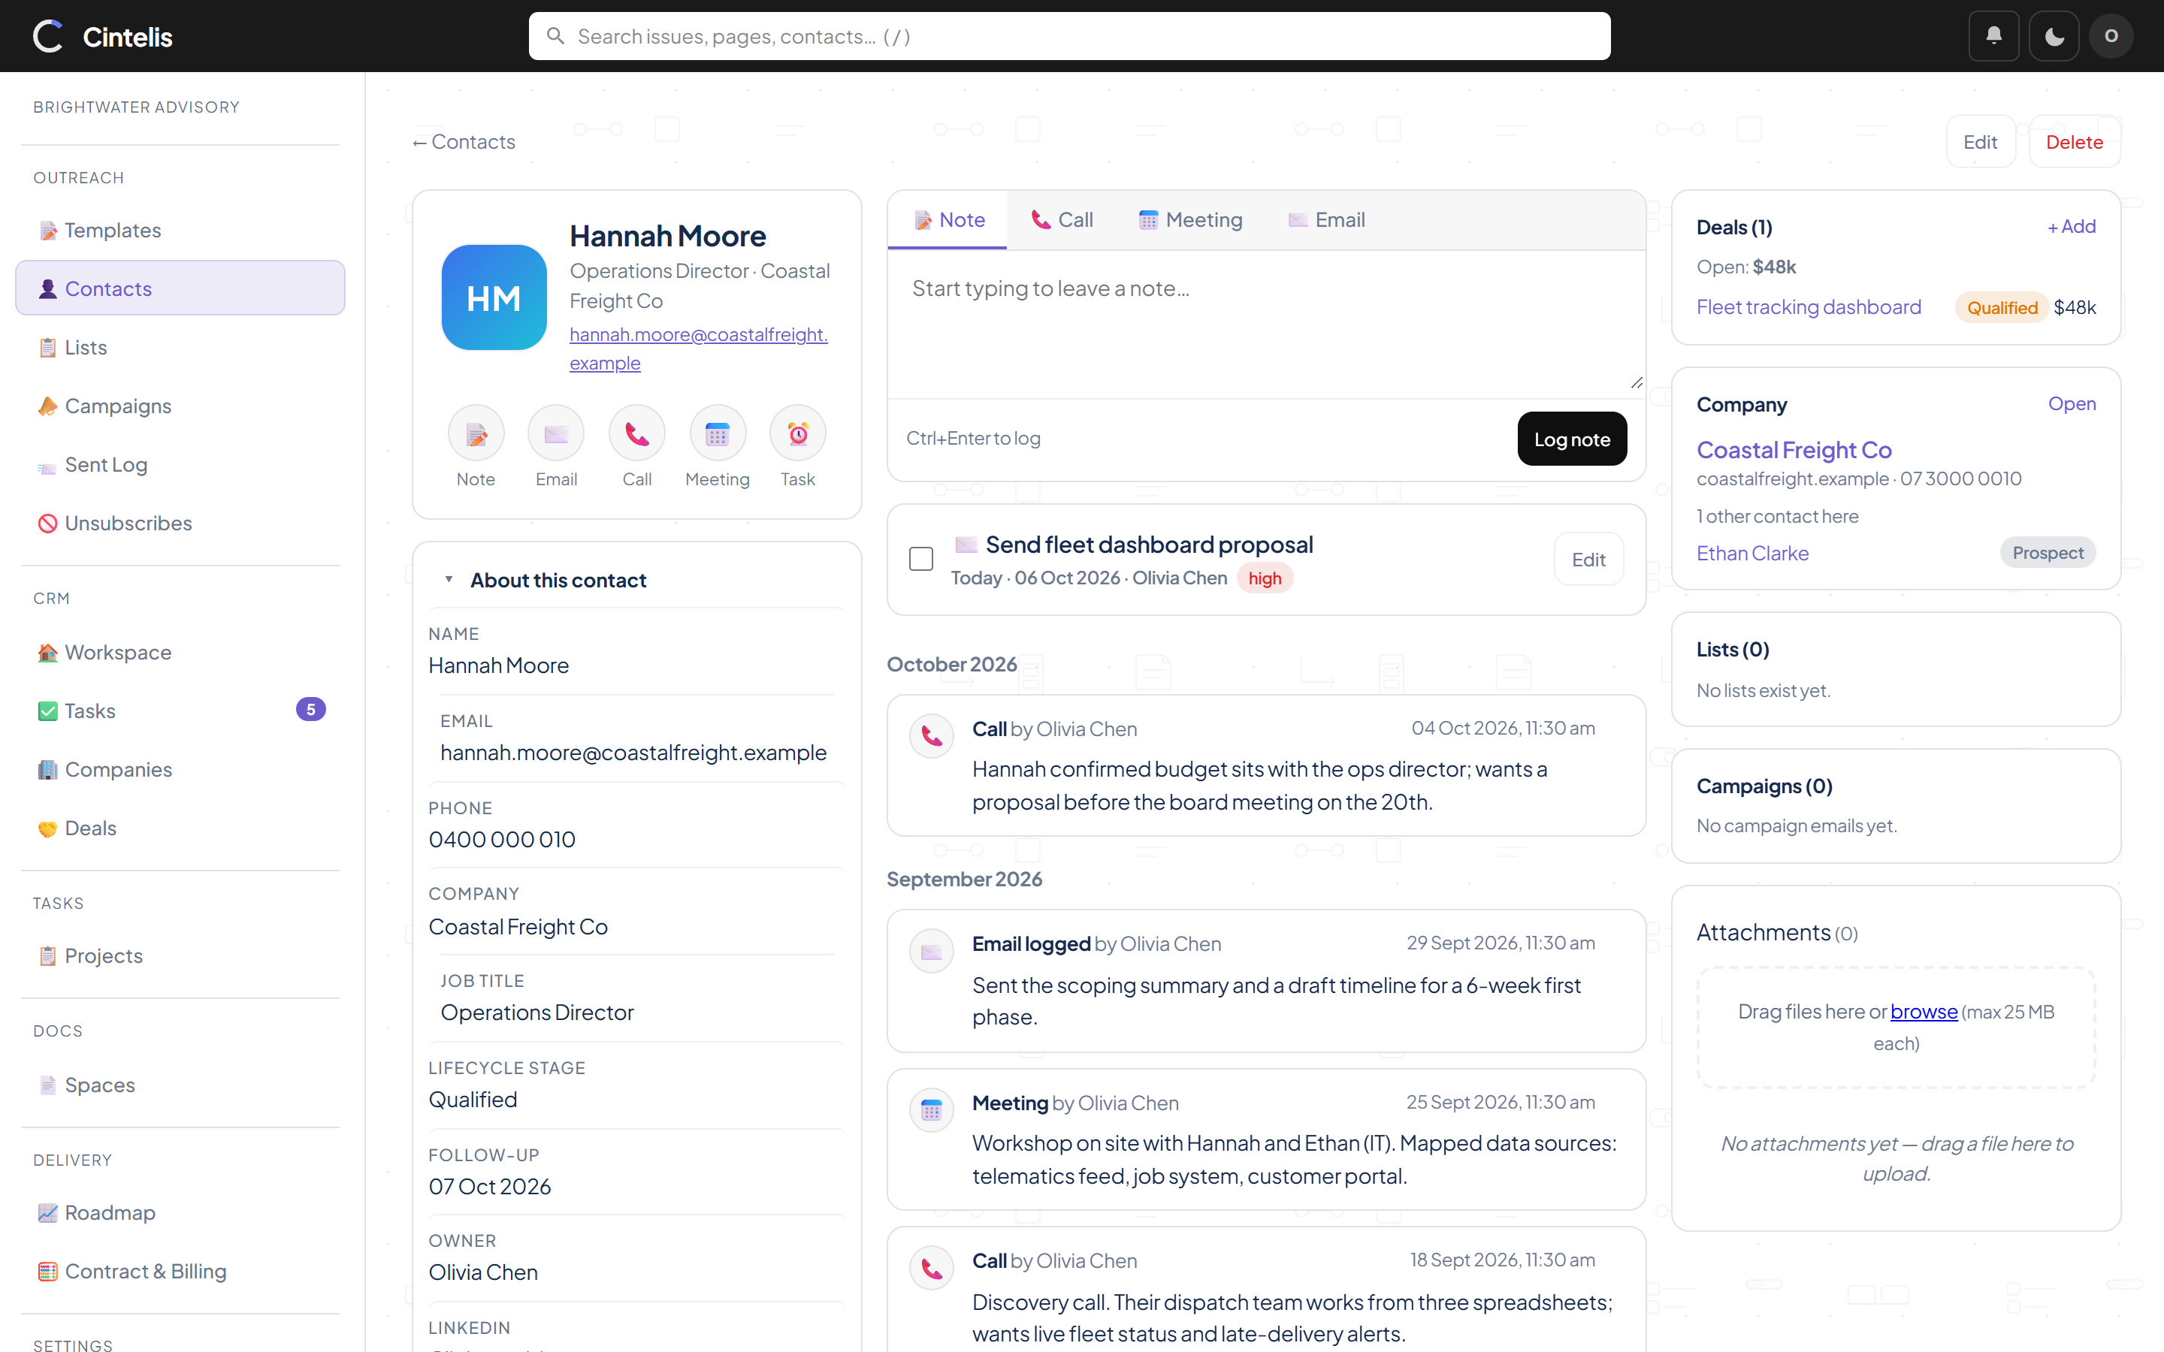Check the Send fleet dashboard proposal task
Viewport: 2164px width, 1352px height.
(921, 559)
